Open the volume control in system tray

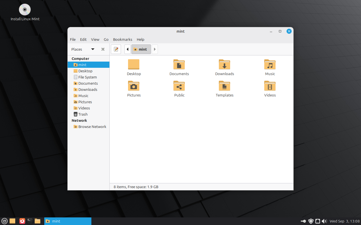click(x=324, y=221)
